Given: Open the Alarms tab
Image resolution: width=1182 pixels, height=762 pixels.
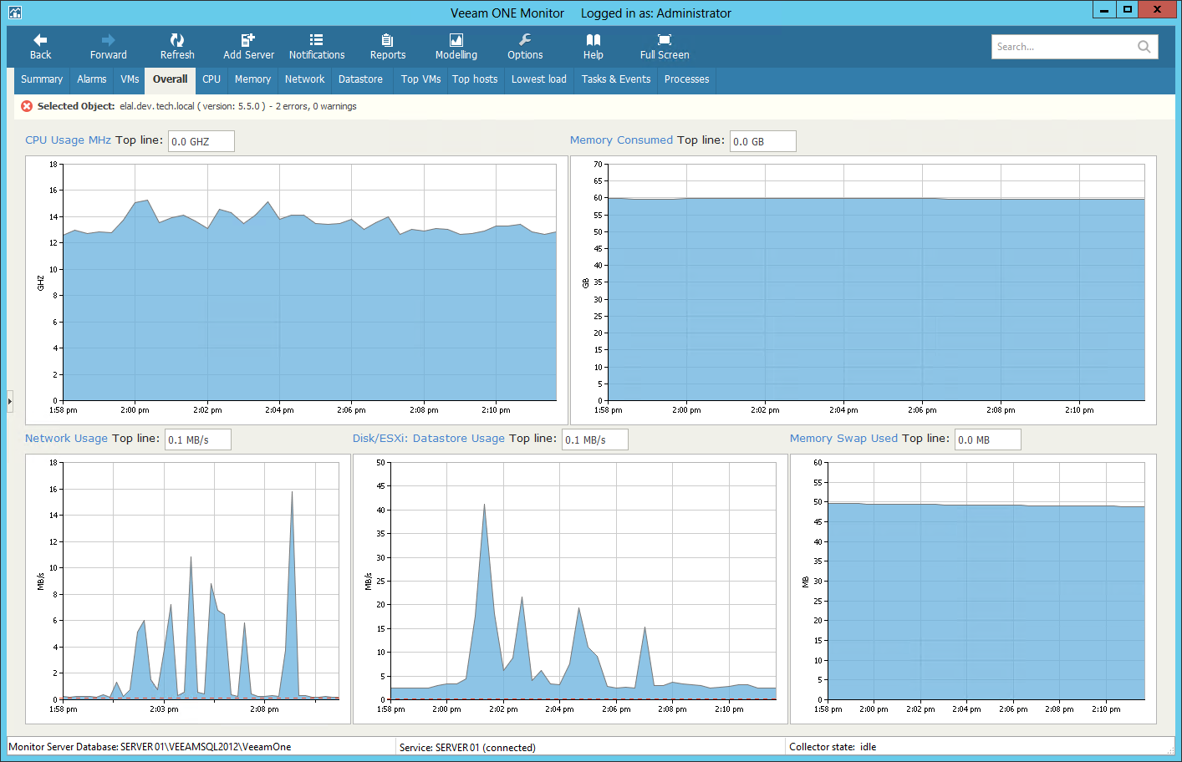Looking at the screenshot, I should point(92,79).
